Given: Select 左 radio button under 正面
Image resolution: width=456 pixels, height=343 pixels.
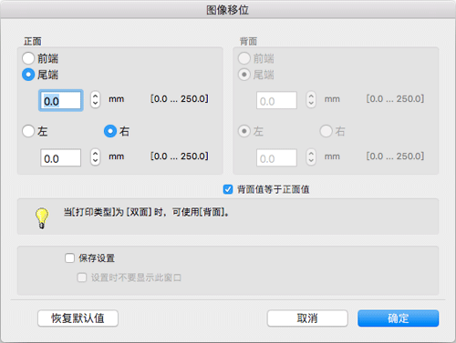Looking at the screenshot, I should click(28, 131).
